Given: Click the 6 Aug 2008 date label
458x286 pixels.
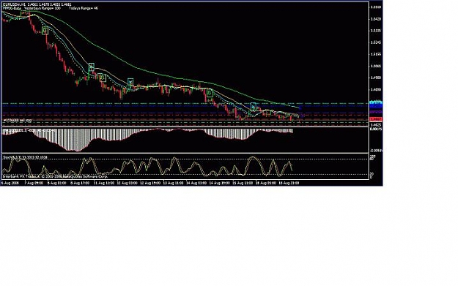Looking at the screenshot, I should pyautogui.click(x=10, y=183).
